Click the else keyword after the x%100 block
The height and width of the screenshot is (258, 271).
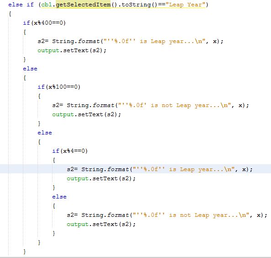point(45,133)
